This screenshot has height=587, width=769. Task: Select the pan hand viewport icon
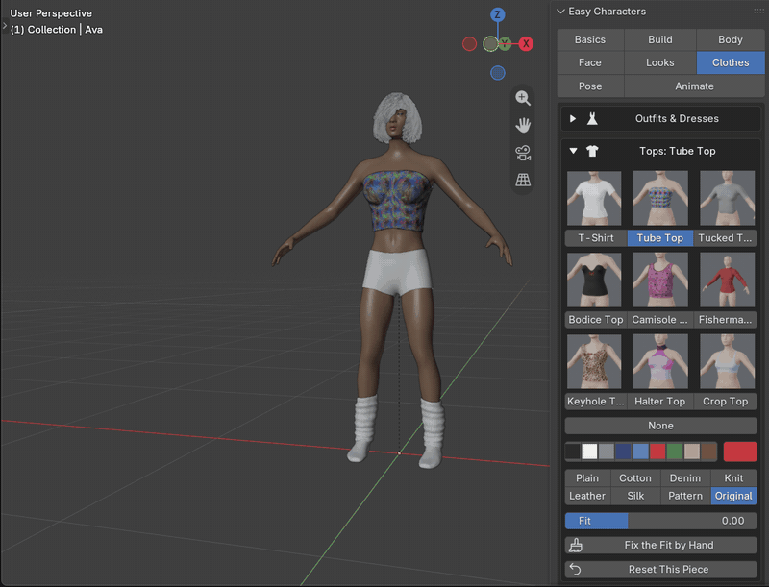[x=523, y=125]
